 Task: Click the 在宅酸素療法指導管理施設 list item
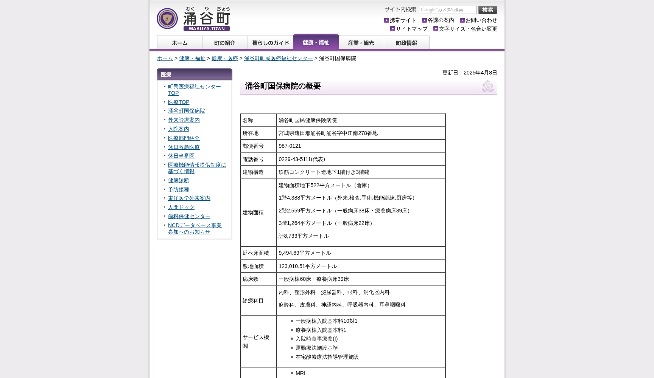pyautogui.click(x=327, y=357)
